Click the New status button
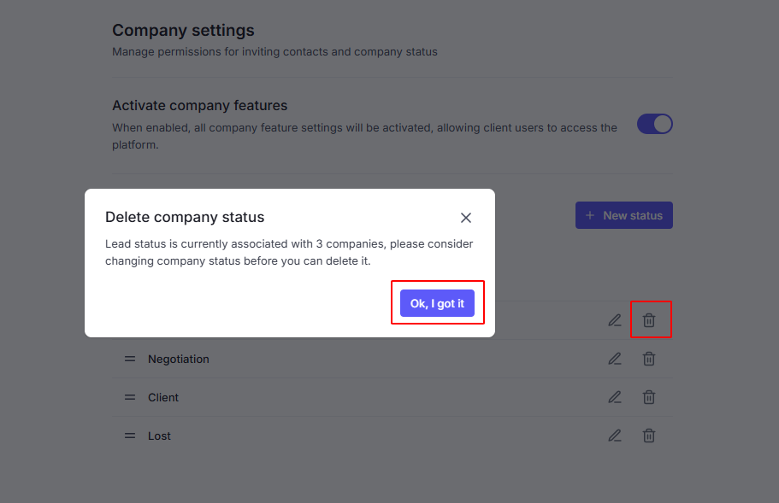This screenshot has height=503, width=779. click(623, 215)
